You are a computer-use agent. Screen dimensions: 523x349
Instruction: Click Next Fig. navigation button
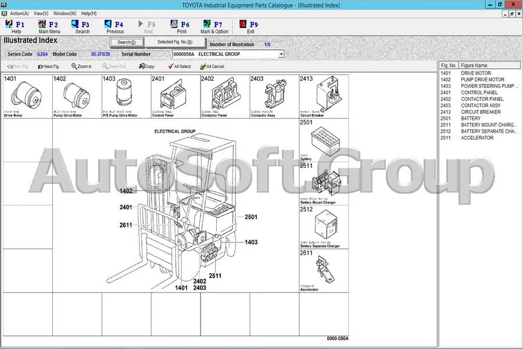(49, 66)
